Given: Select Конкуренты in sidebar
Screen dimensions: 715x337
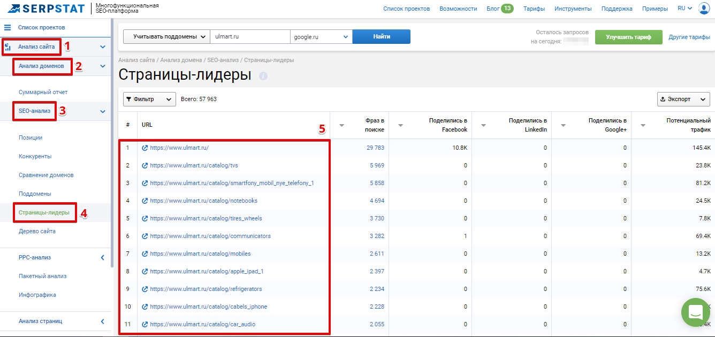Looking at the screenshot, I should tap(35, 156).
